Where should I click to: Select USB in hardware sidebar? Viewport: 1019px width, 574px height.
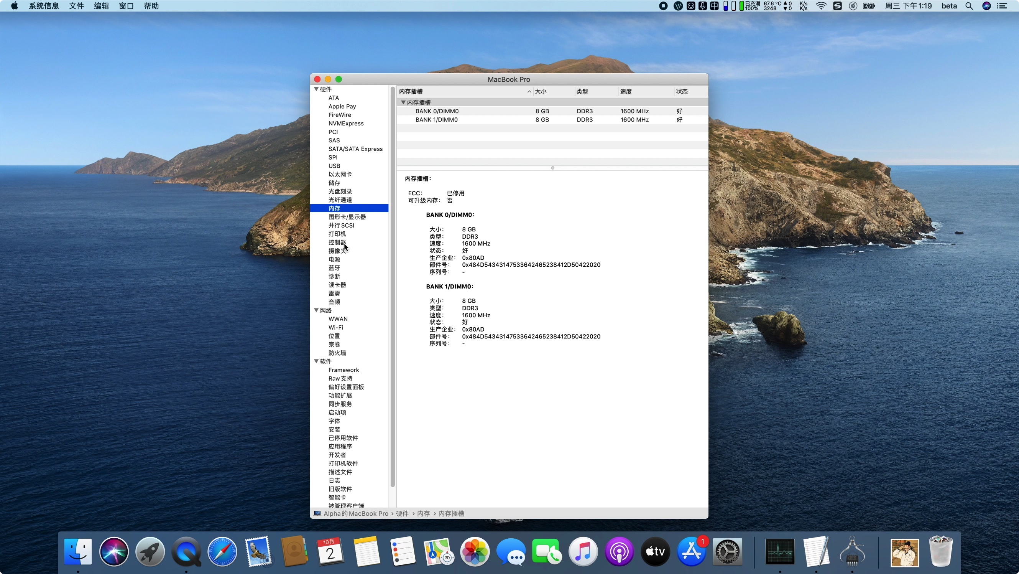pos(334,165)
